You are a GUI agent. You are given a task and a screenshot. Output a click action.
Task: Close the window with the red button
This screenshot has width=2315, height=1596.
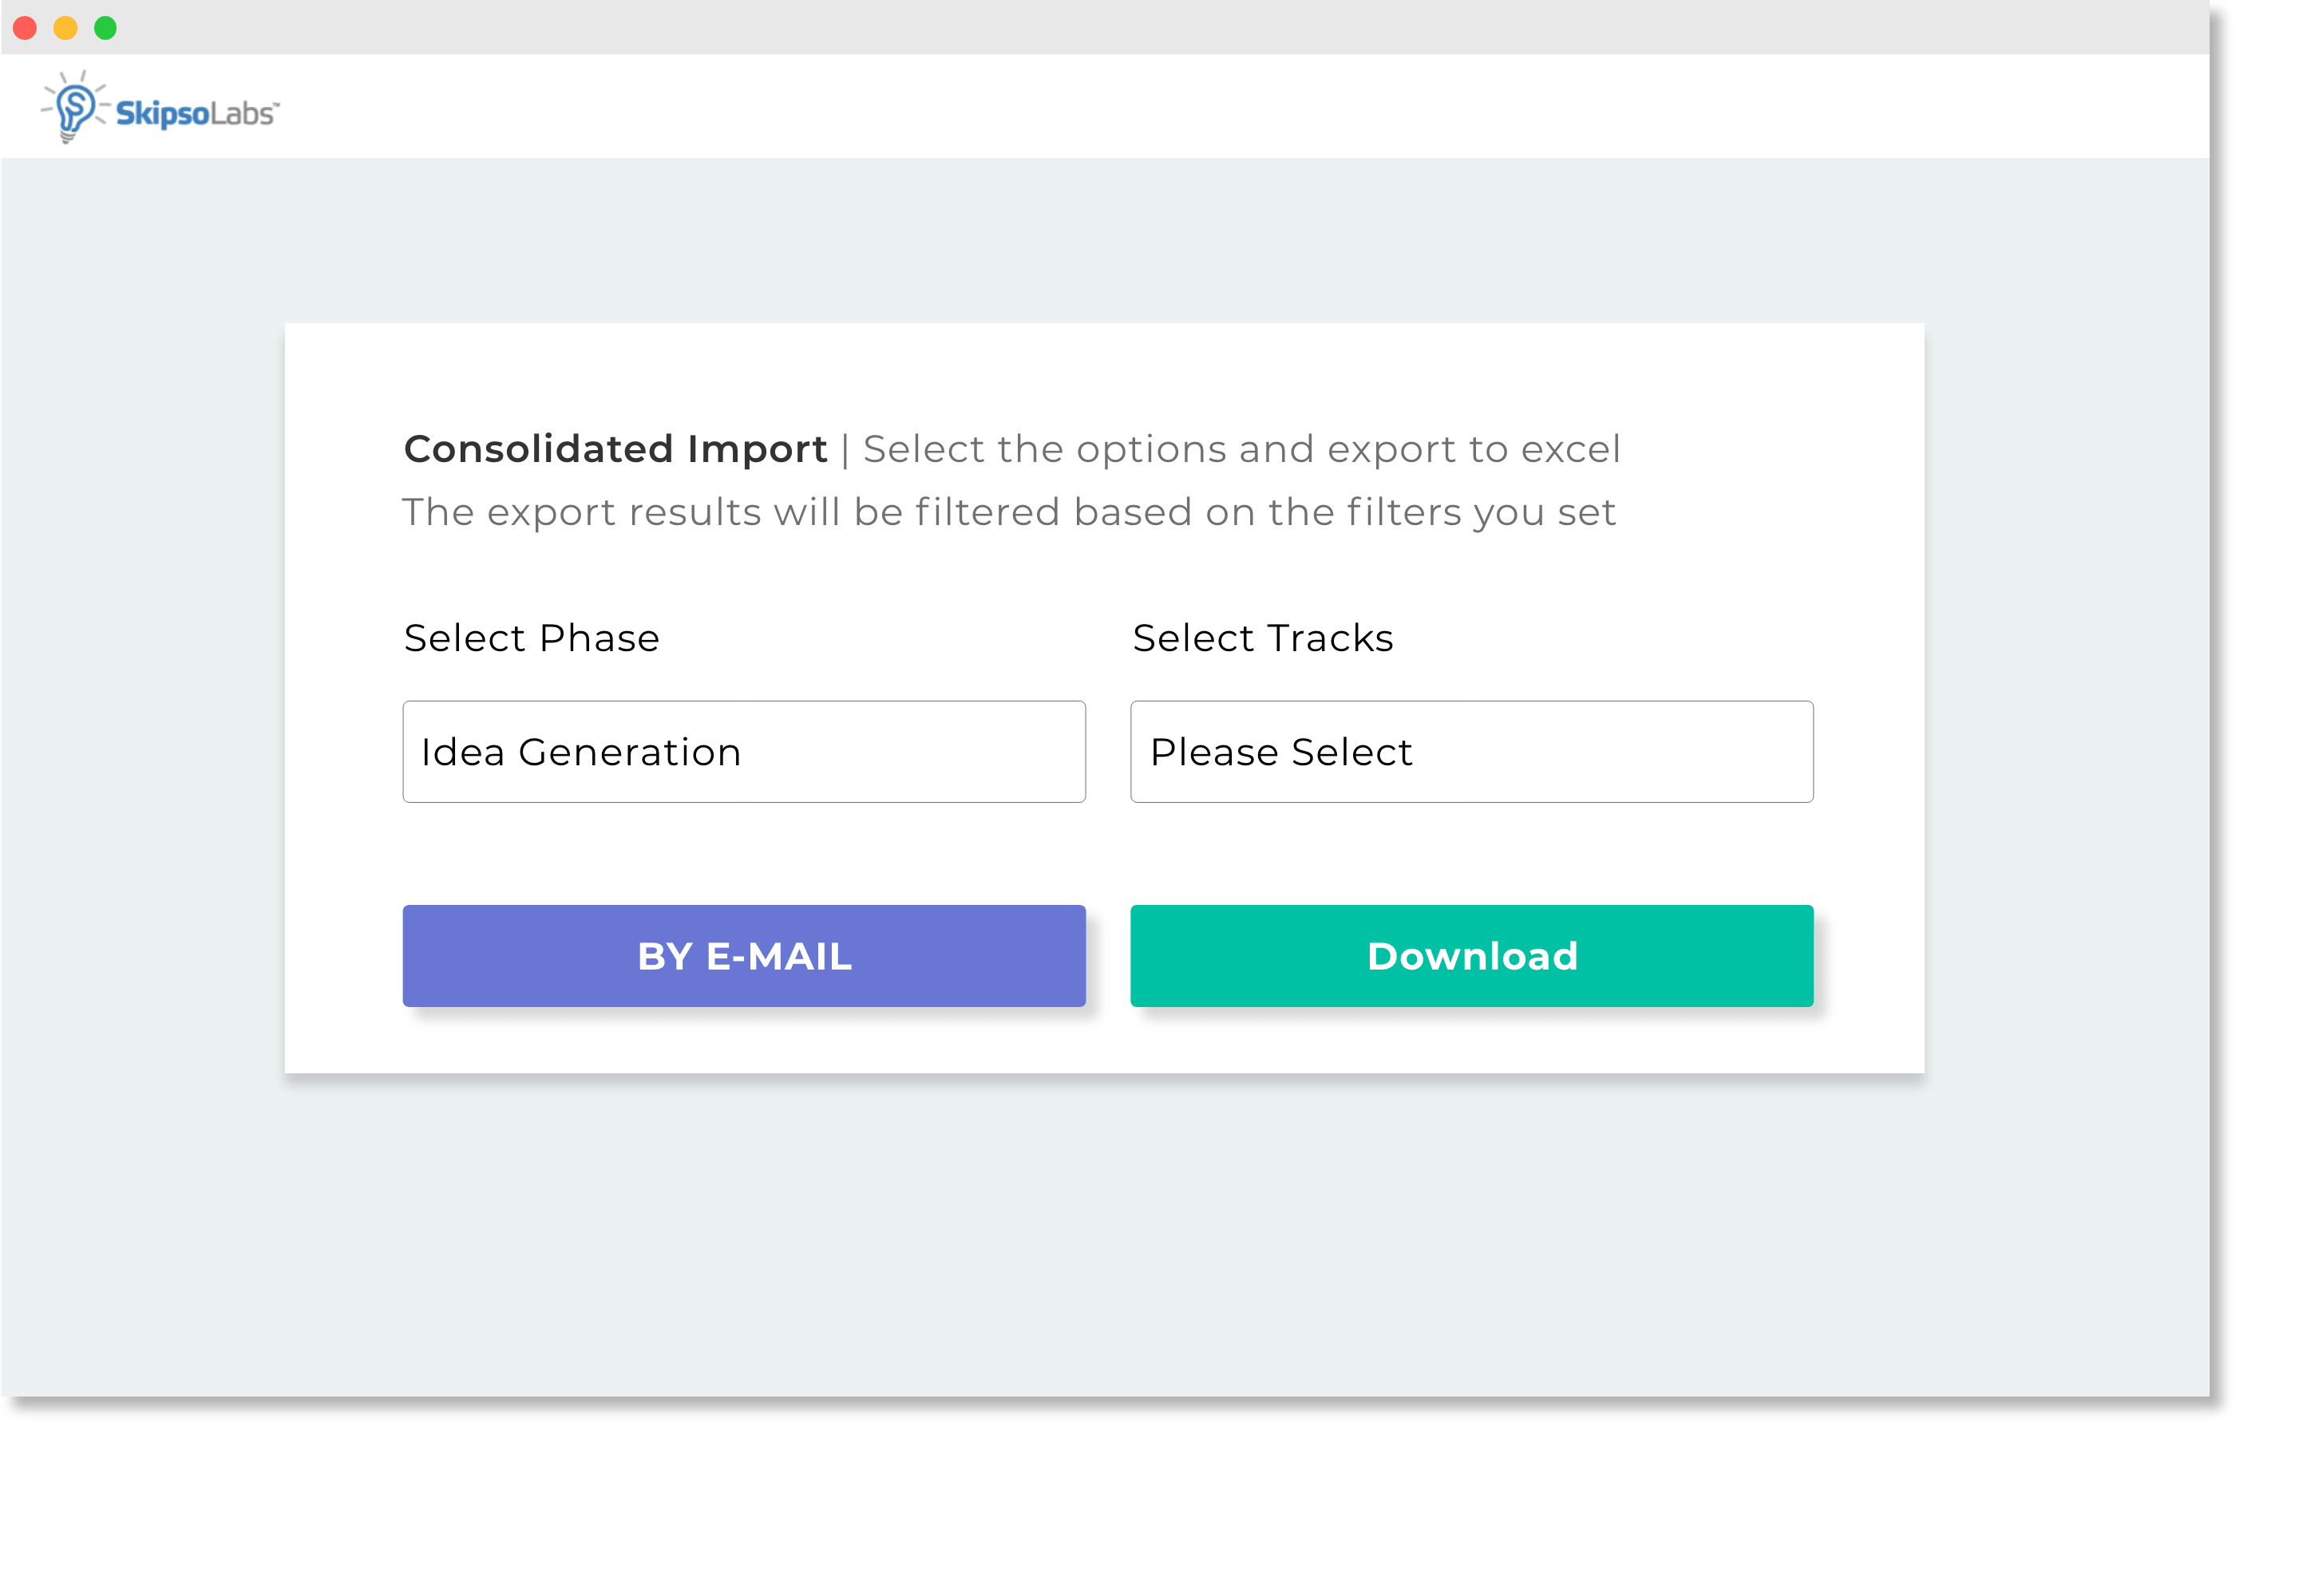click(25, 28)
